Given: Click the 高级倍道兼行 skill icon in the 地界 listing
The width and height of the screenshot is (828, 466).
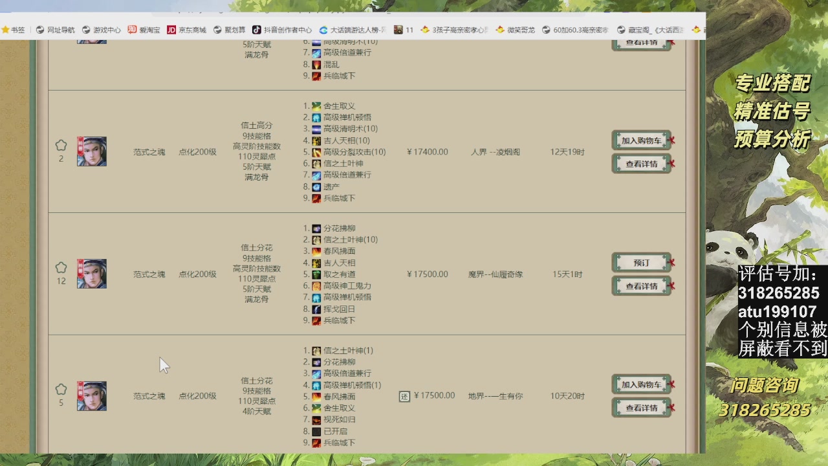Looking at the screenshot, I should coord(316,373).
